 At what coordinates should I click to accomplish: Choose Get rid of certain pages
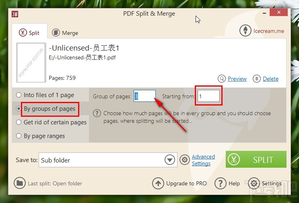click(52, 122)
